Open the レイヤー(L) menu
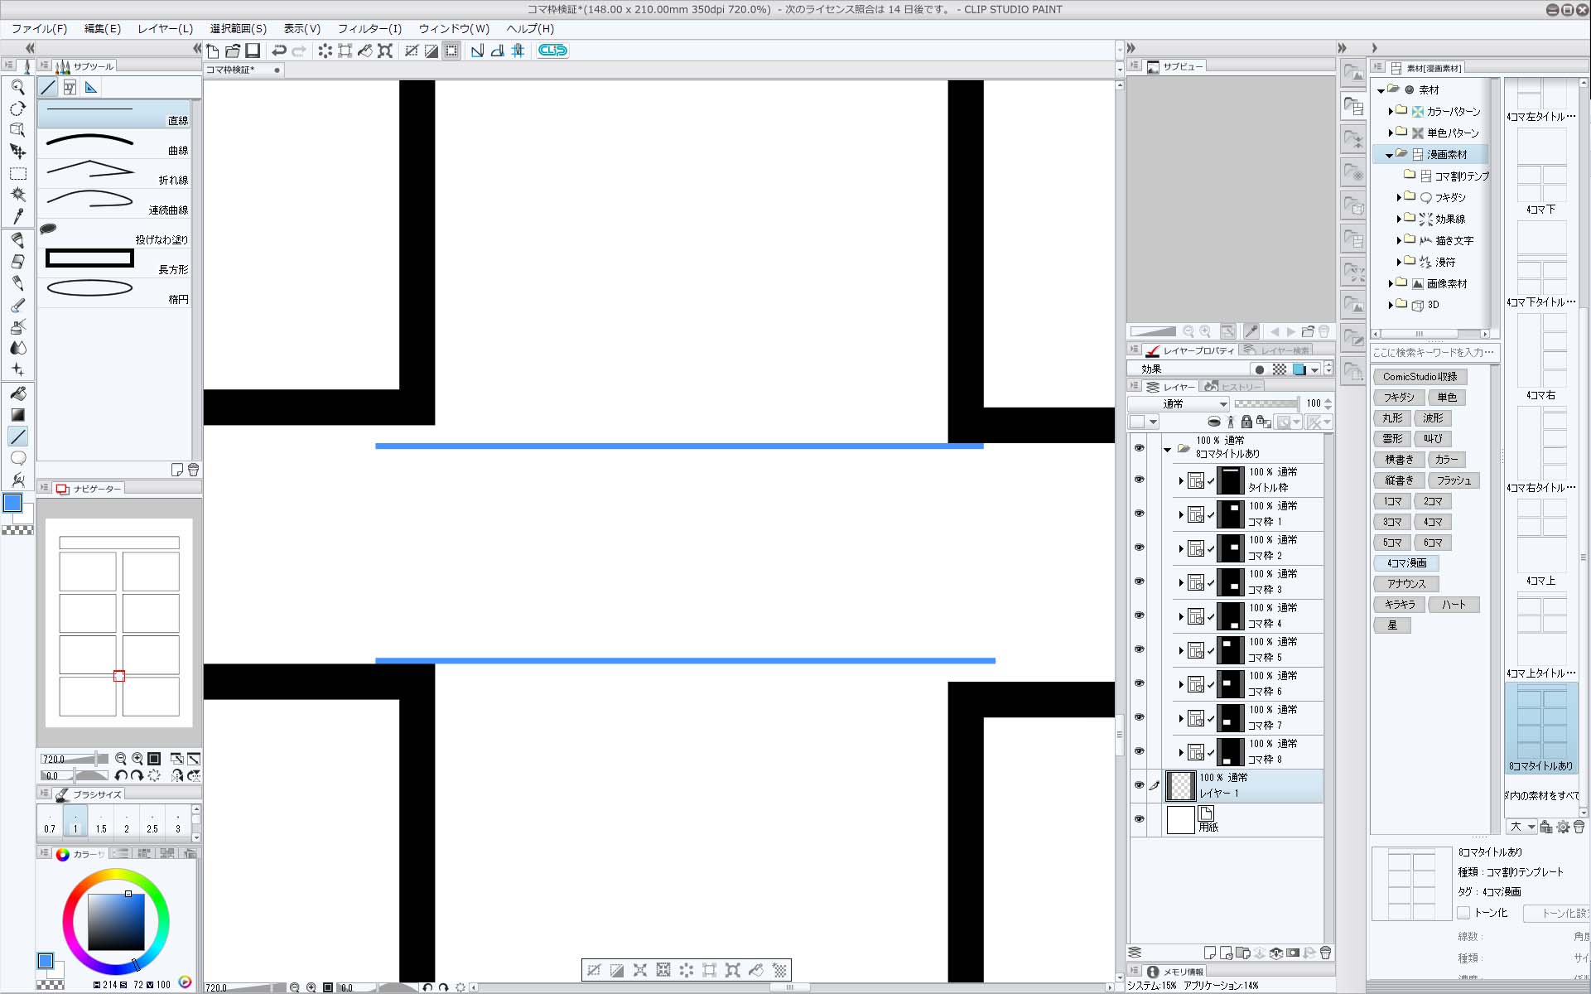The width and height of the screenshot is (1591, 994). 165,28
